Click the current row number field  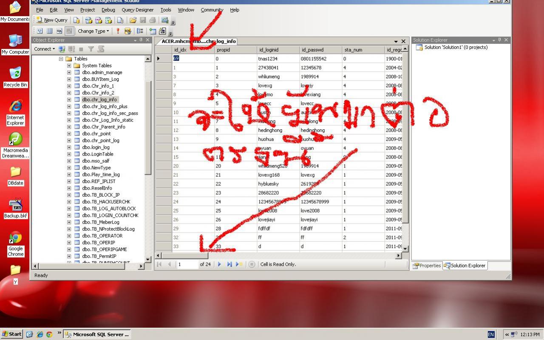[187, 264]
